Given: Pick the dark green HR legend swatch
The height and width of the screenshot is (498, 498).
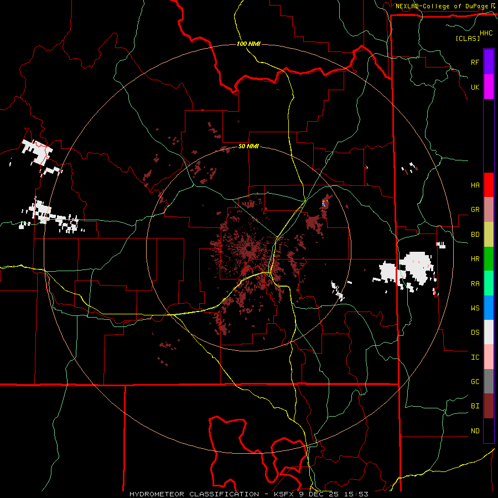Looking at the screenshot, I should coord(489,259).
